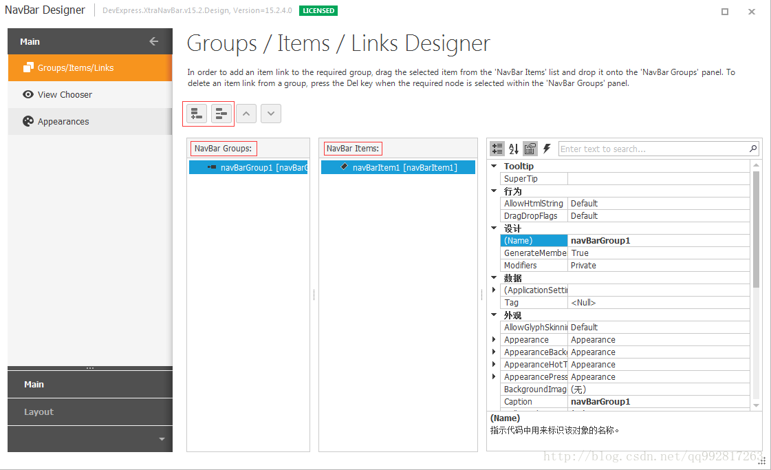The image size is (771, 470).
Task: Select the SuperTip property label
Action: pos(534,179)
